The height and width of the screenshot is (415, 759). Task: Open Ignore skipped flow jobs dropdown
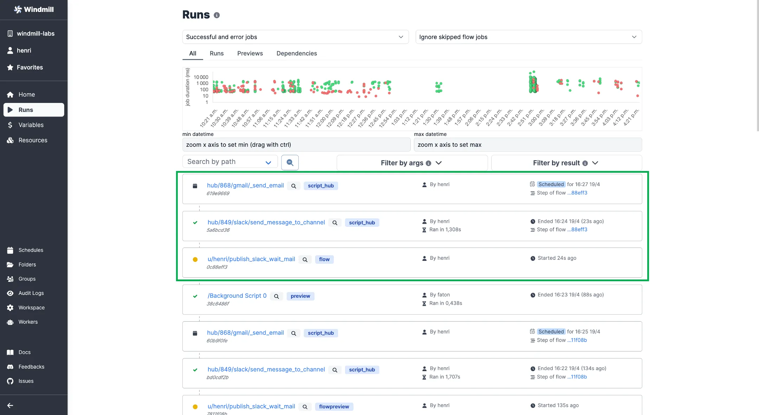[x=528, y=37]
